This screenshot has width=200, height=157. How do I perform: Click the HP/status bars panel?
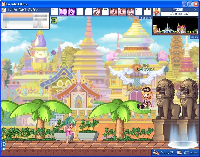(x=25, y=21)
